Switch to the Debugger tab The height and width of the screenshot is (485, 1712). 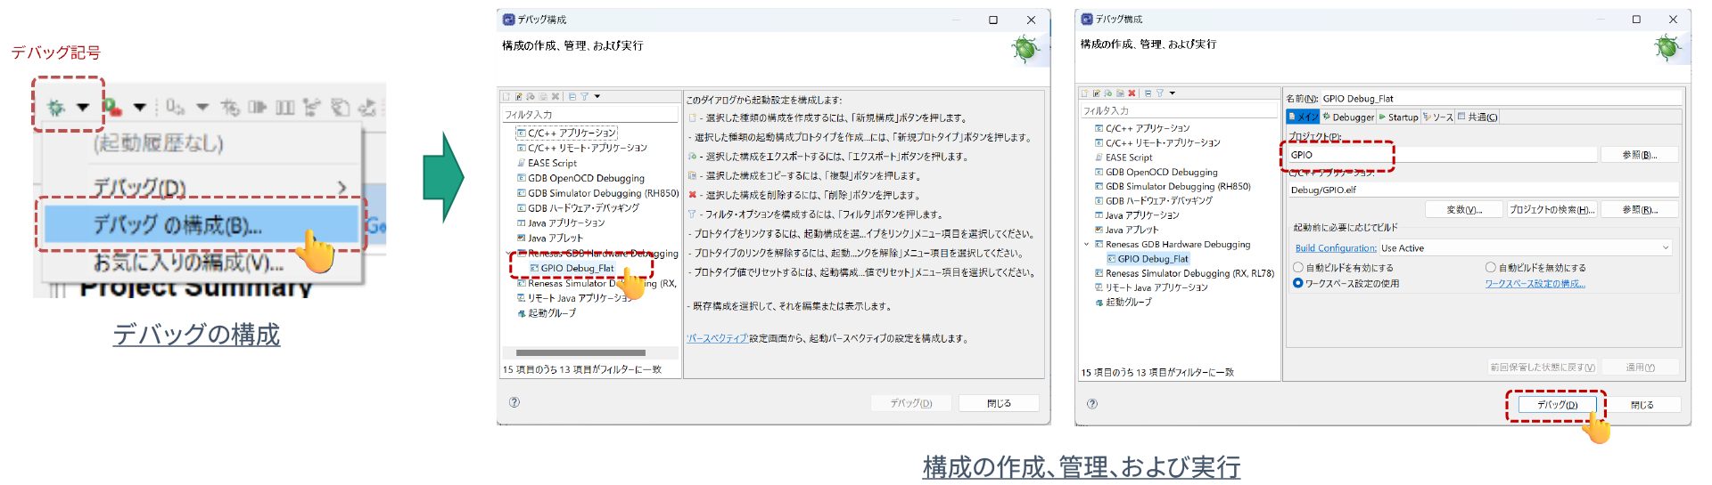coord(1348,117)
